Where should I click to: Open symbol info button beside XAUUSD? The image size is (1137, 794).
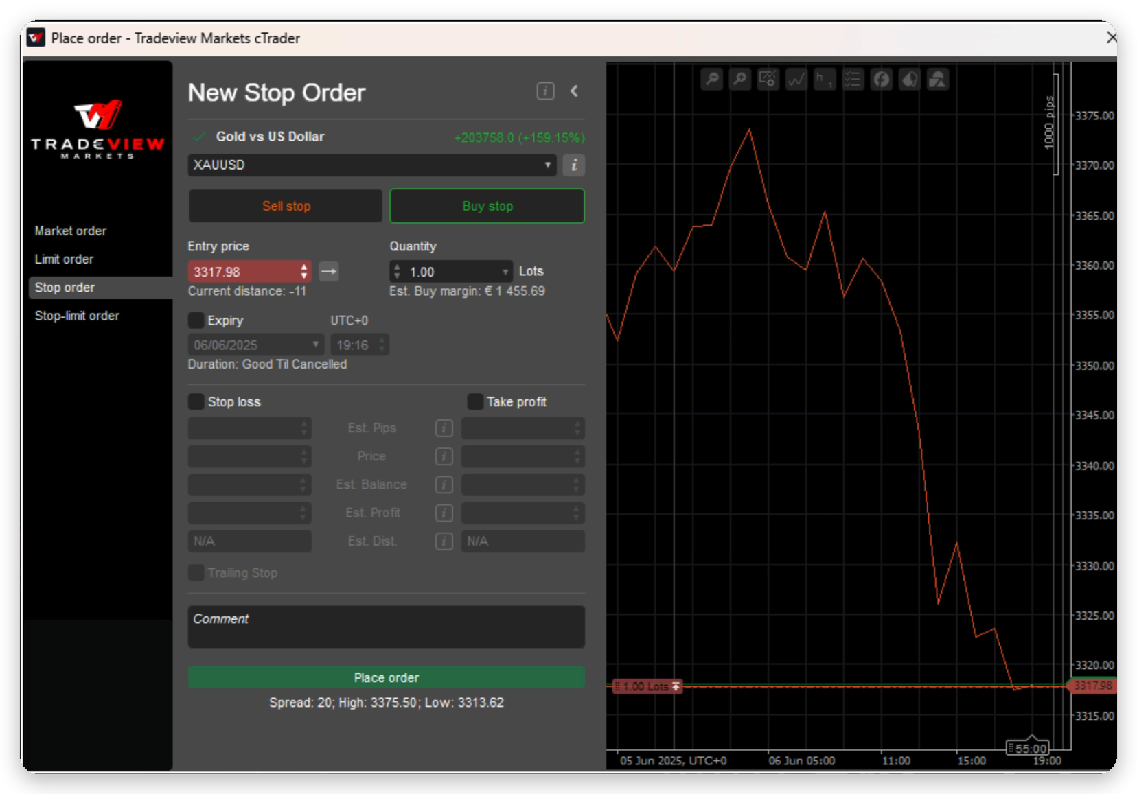(574, 165)
